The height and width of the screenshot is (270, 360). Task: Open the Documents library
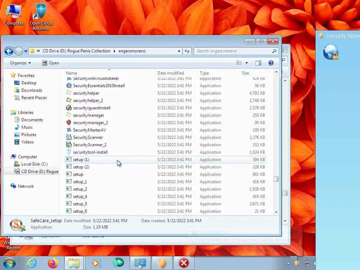29,120
